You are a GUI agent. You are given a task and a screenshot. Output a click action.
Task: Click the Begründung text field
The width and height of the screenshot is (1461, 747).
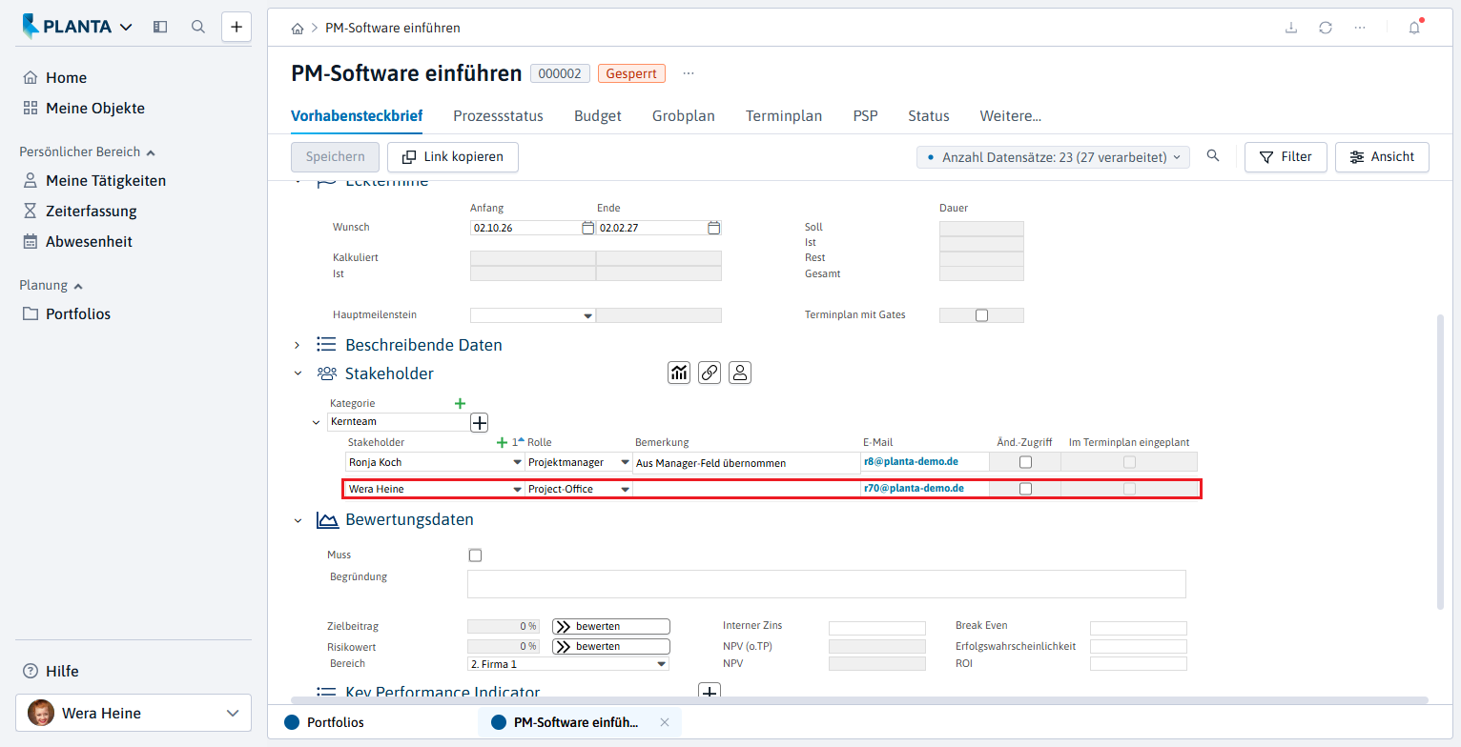(827, 584)
